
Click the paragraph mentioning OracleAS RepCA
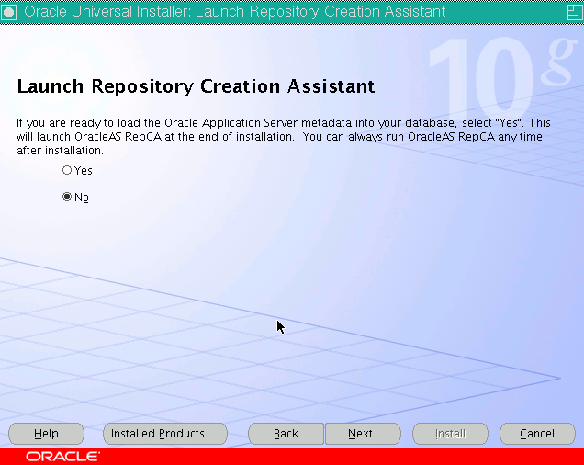coord(283,137)
